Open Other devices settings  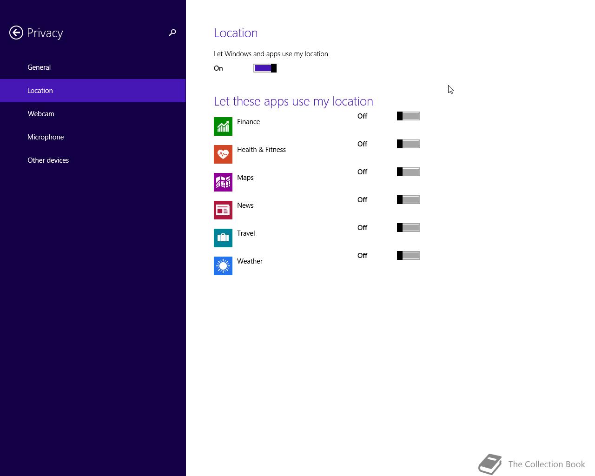click(x=93, y=160)
